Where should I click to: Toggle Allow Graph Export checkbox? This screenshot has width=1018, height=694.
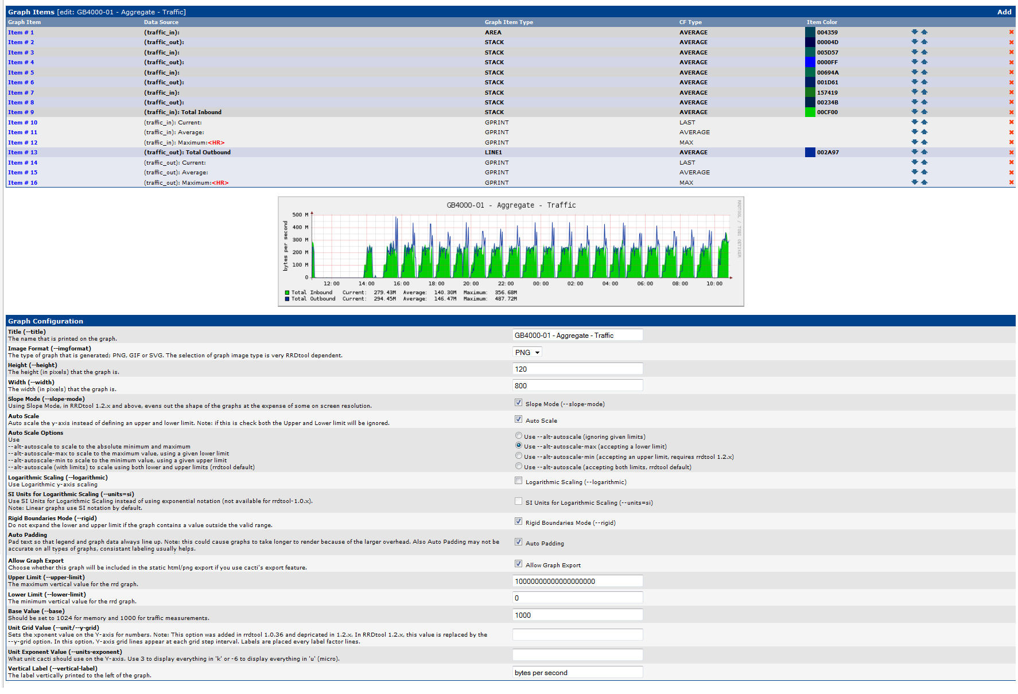pos(518,564)
